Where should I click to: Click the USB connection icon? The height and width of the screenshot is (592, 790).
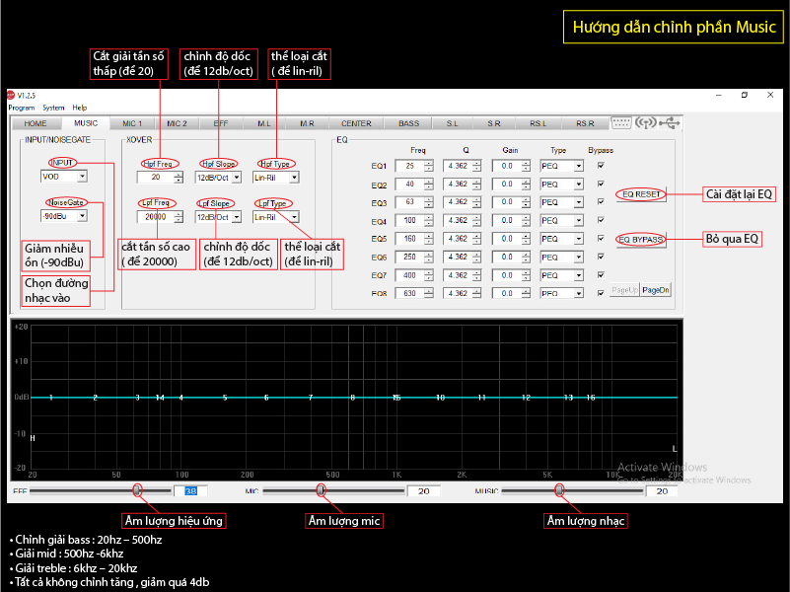click(x=670, y=122)
